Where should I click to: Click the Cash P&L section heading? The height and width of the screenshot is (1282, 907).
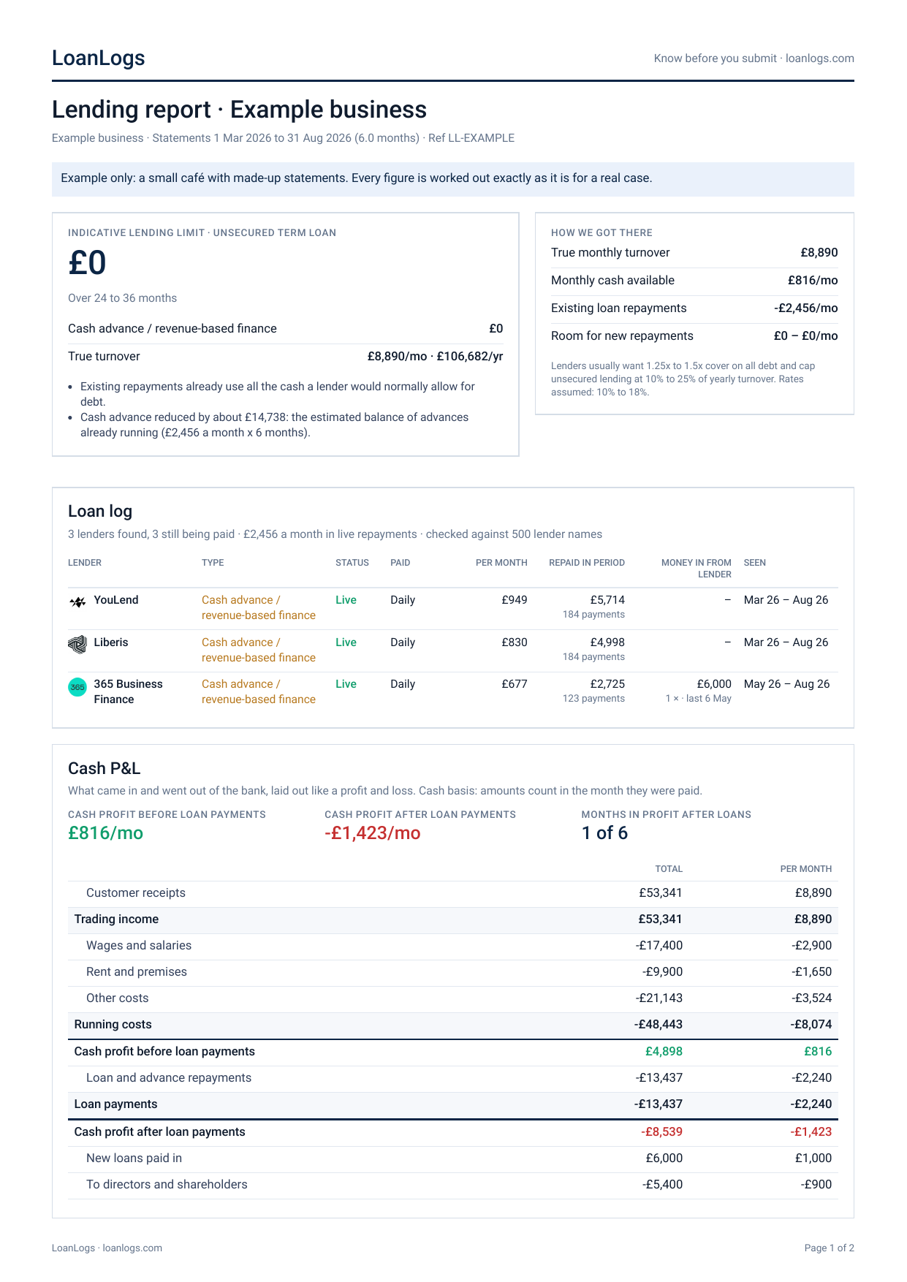click(x=104, y=768)
